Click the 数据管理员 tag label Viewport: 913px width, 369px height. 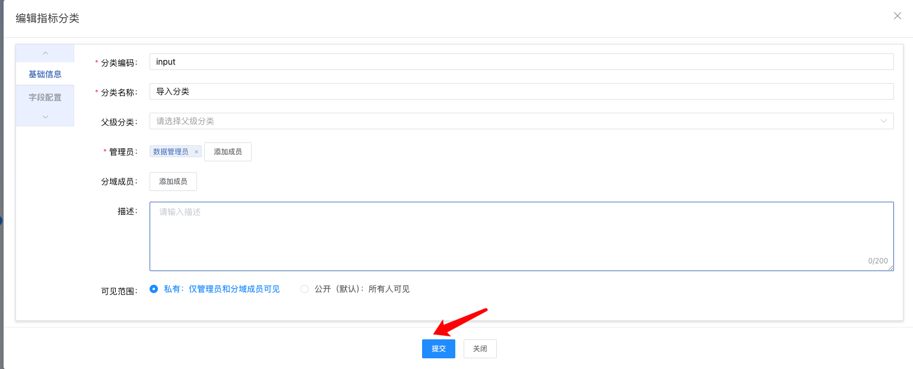click(x=171, y=152)
